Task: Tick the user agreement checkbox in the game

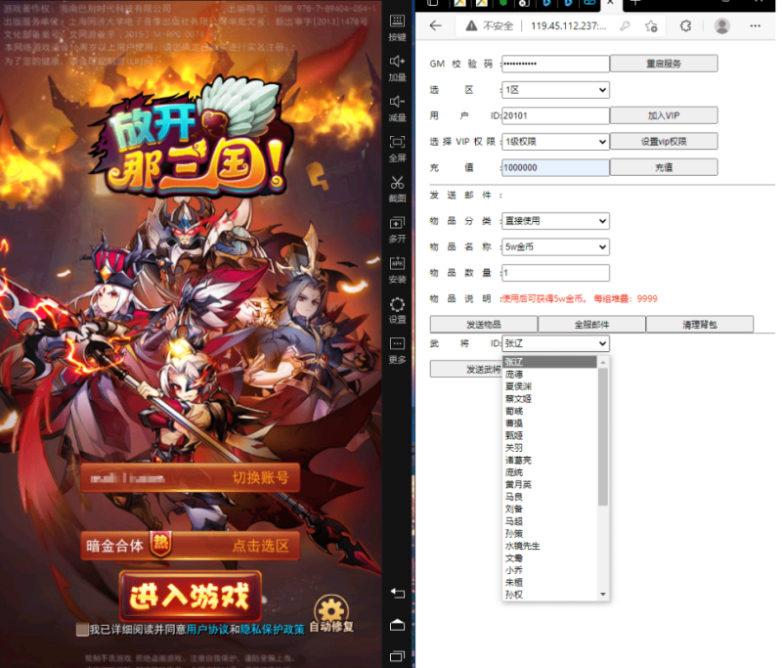Action: (82, 630)
